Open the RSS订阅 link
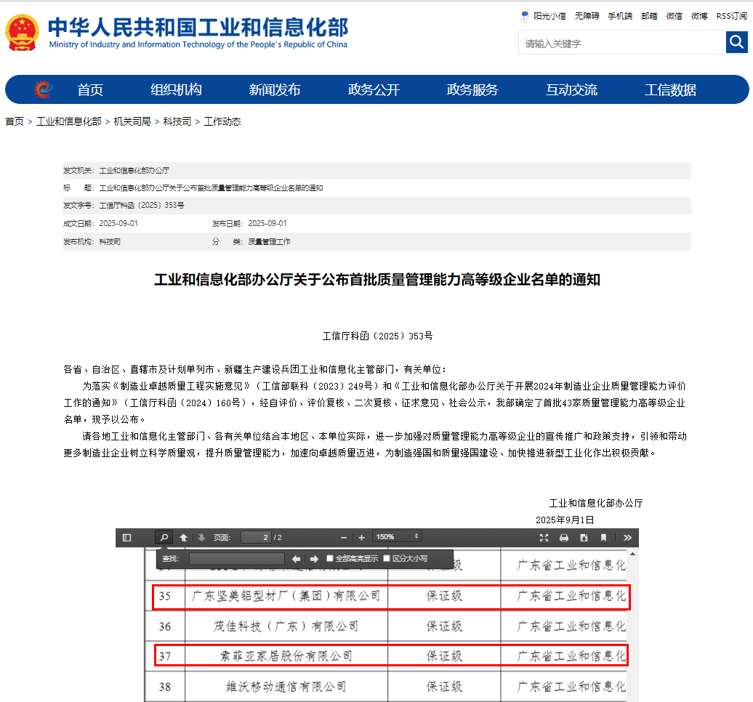The width and height of the screenshot is (753, 702). point(731,16)
